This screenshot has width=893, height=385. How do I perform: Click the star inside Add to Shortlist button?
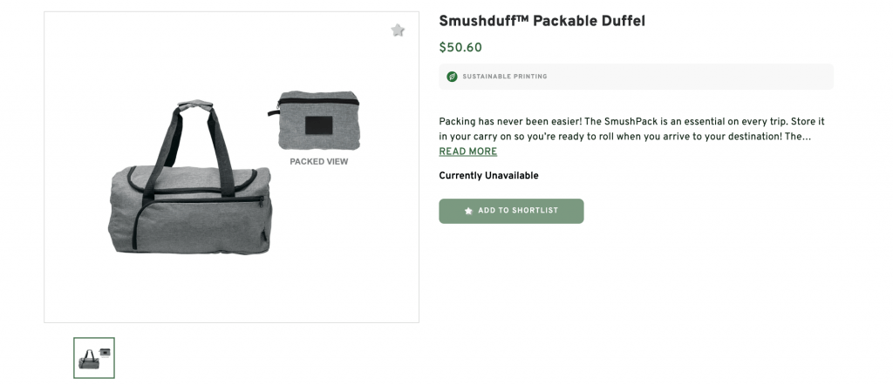pyautogui.click(x=468, y=211)
